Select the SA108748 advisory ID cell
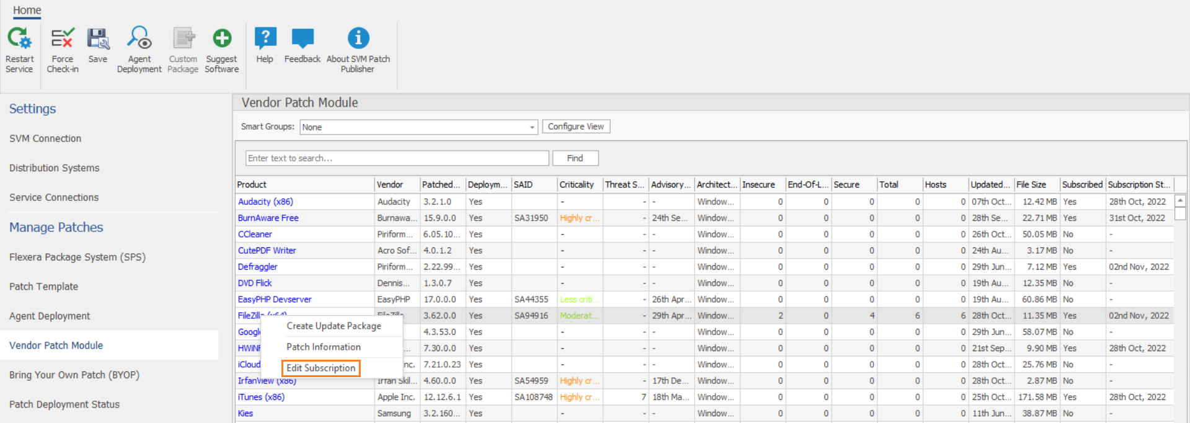This screenshot has height=423, width=1190. 534,397
